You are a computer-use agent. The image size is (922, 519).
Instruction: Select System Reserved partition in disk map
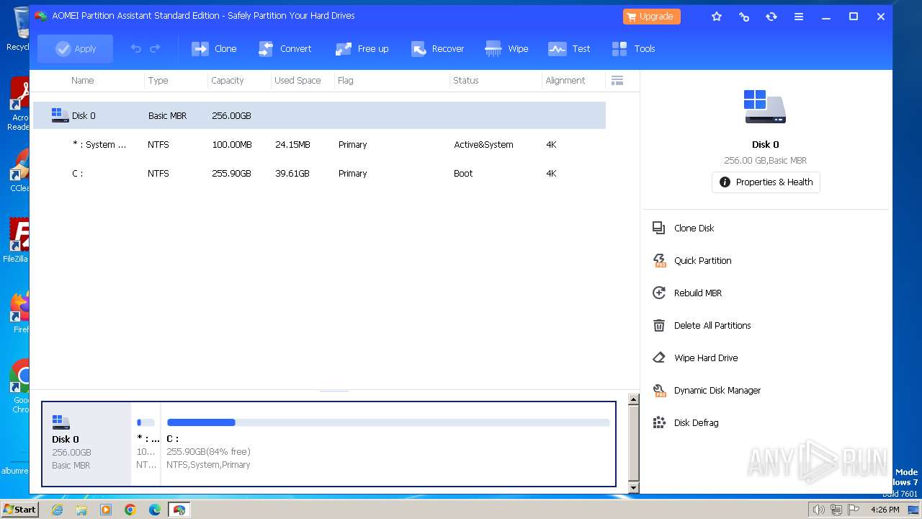(146, 443)
